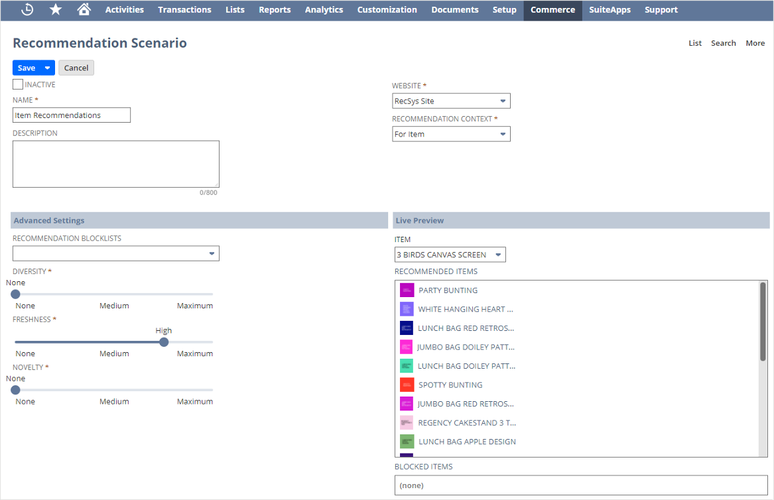Click the Maximum label under FRESHNESS

[195, 354]
